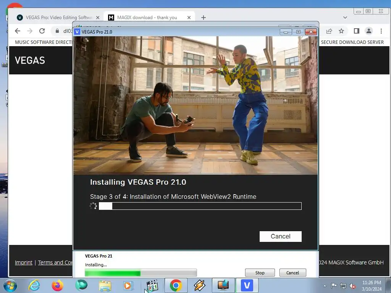This screenshot has height=293, width=391.
Task: Go back in Chrome
Action: point(18,31)
